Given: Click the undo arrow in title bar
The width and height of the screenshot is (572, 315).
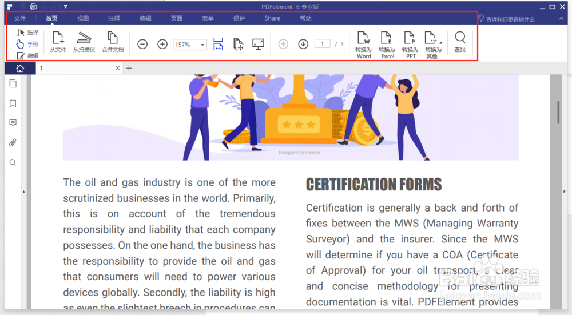Looking at the screenshot, I should pyautogui.click(x=44, y=6).
